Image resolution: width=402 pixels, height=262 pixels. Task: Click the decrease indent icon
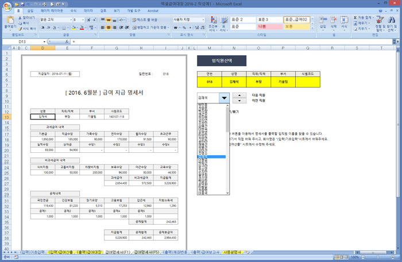click(x=121, y=28)
